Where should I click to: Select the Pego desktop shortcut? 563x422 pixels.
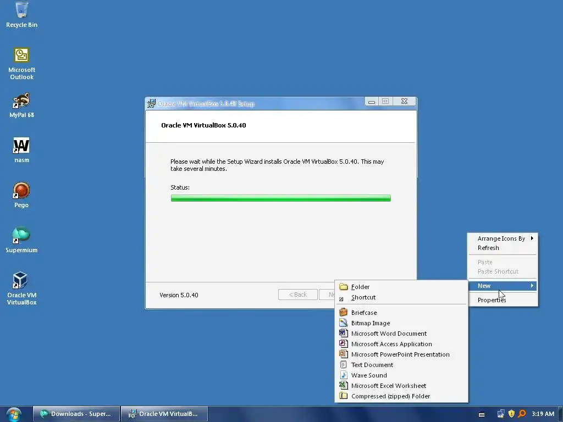(x=21, y=195)
